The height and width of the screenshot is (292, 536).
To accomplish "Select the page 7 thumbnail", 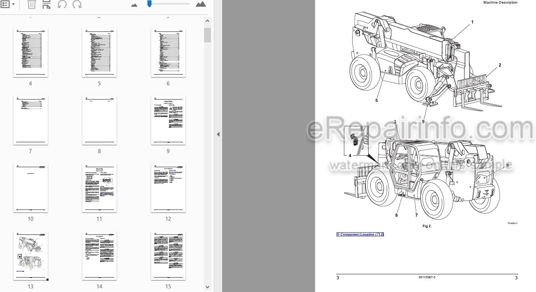I will coord(30,120).
